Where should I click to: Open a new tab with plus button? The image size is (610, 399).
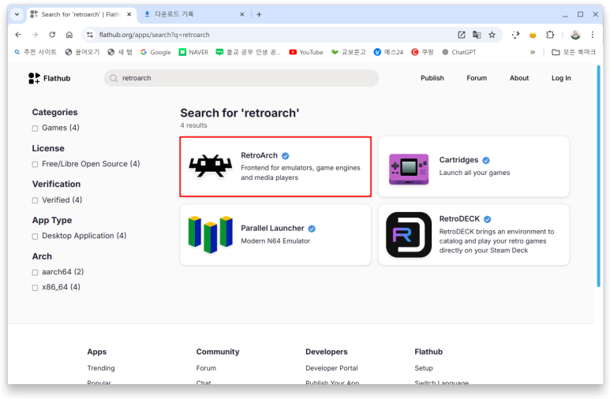point(259,14)
